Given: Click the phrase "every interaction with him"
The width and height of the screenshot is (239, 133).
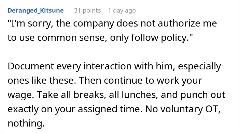Looking at the screenshot, I should pos(116,66).
